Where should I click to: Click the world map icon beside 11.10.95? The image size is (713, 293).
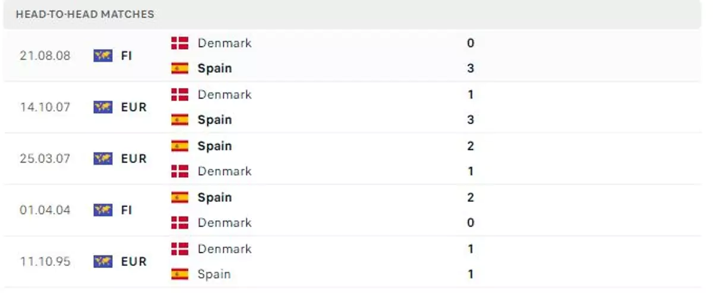[103, 262]
